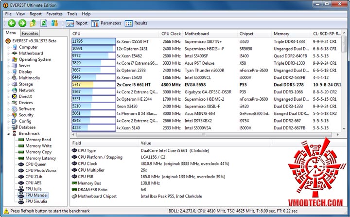Select the Database icon in tree
Screen dimensions: 350x217
(15, 127)
